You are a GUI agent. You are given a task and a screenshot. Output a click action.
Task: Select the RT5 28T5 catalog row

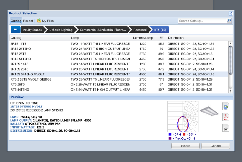(119, 84)
